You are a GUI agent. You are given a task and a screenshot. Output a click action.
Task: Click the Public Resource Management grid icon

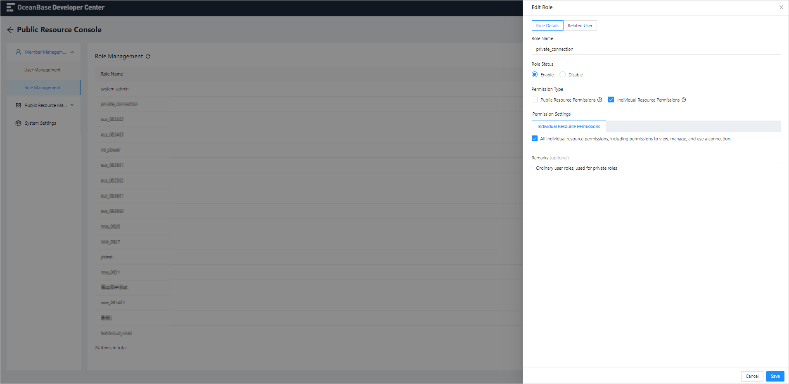[18, 105]
